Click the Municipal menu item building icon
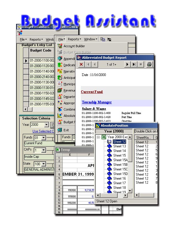 [60, 84]
